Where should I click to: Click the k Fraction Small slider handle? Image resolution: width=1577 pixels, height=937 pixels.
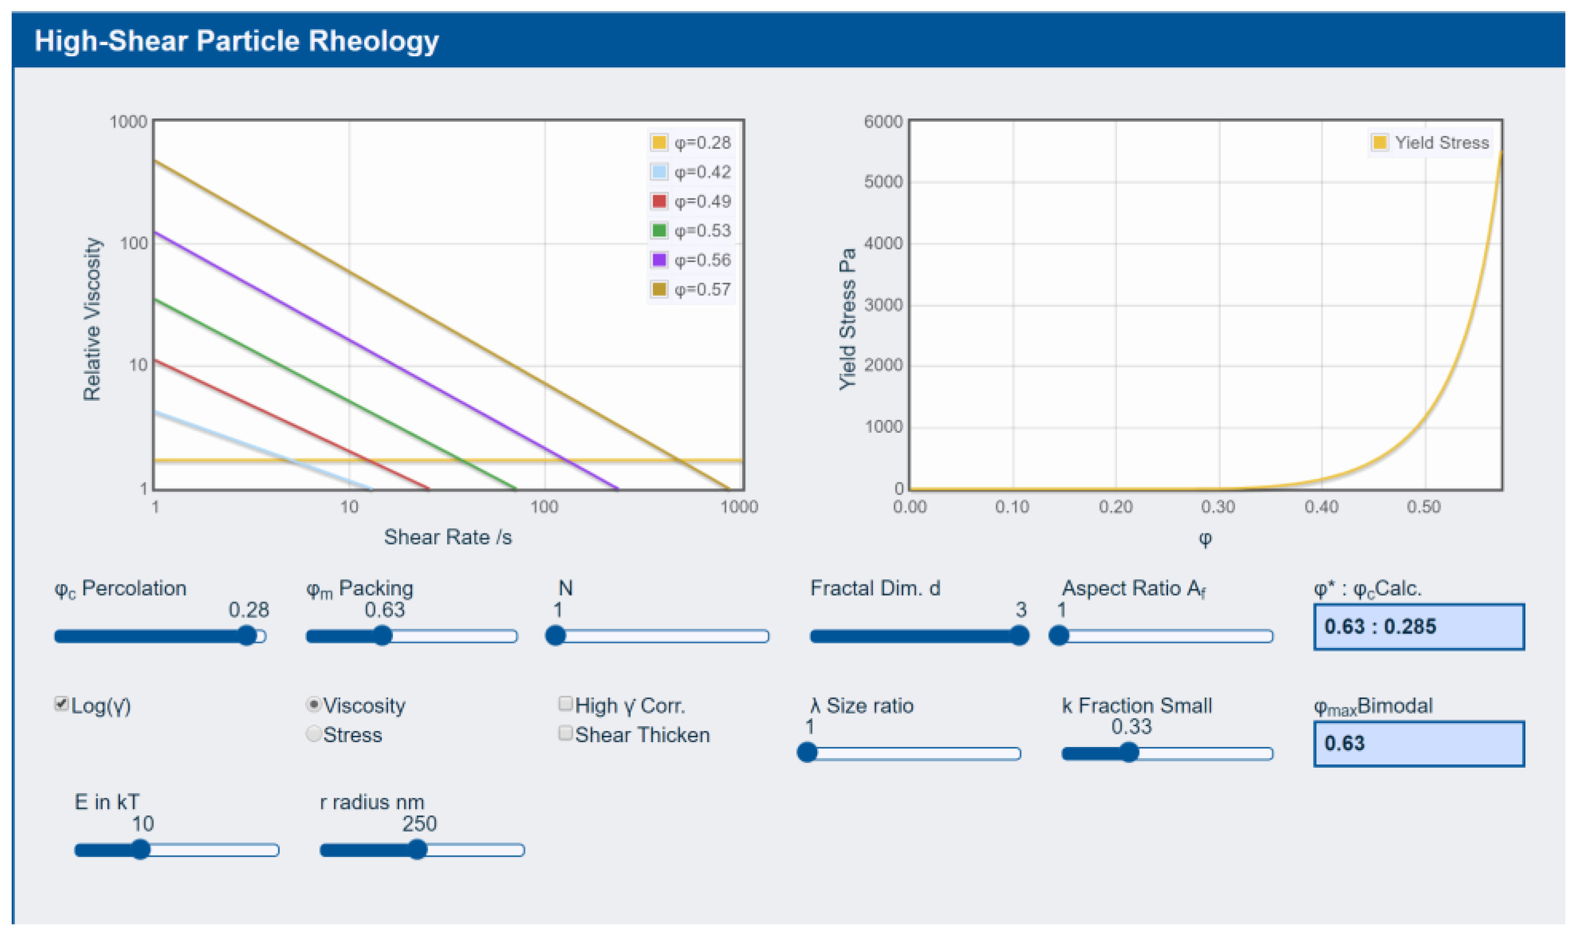(x=1129, y=753)
